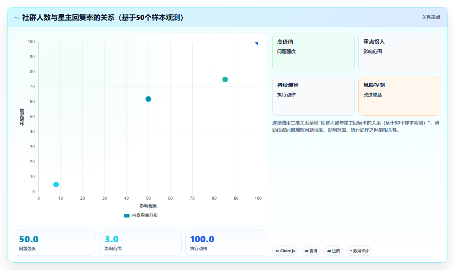
Task: Click the green scatter point at 85
Action: coord(225,79)
